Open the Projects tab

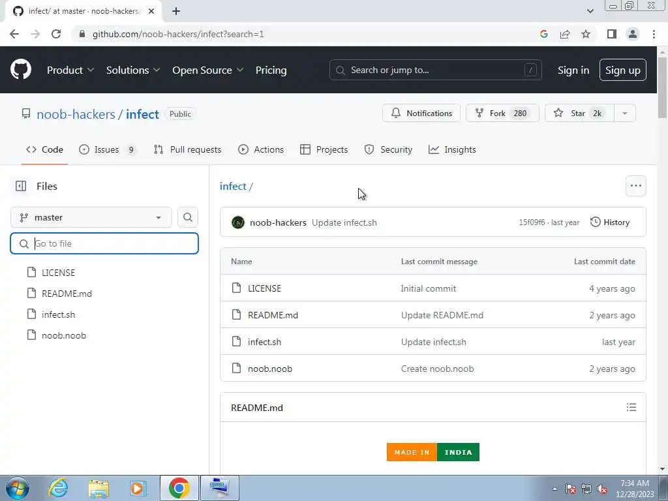tap(324, 149)
